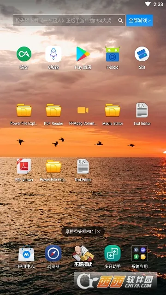Launch the Skit app
The image size is (166, 295).
point(142,54)
